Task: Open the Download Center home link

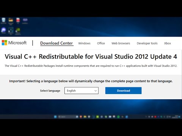Action: pyautogui.click(x=56, y=43)
